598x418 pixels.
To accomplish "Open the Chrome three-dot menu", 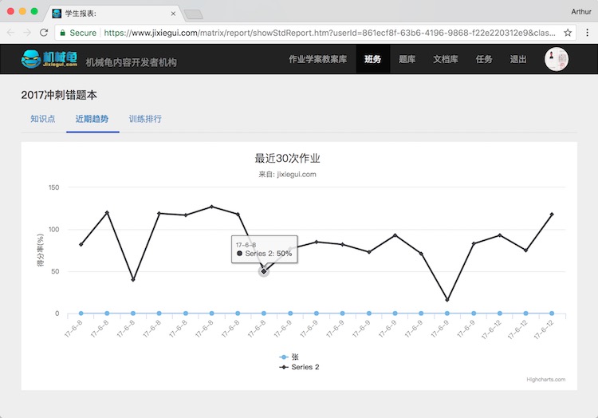I will [586, 33].
